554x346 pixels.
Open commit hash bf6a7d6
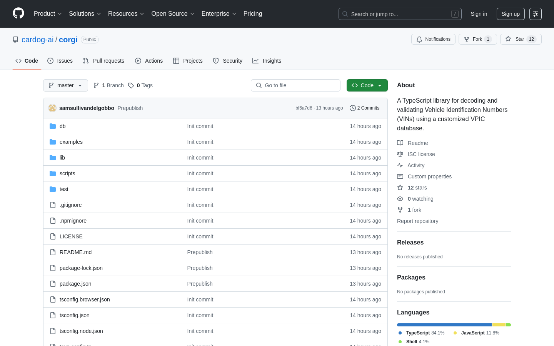[x=304, y=108]
